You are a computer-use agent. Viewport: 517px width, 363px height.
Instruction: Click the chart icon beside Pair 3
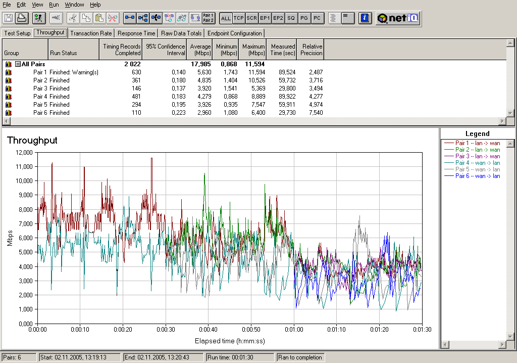pos(8,88)
